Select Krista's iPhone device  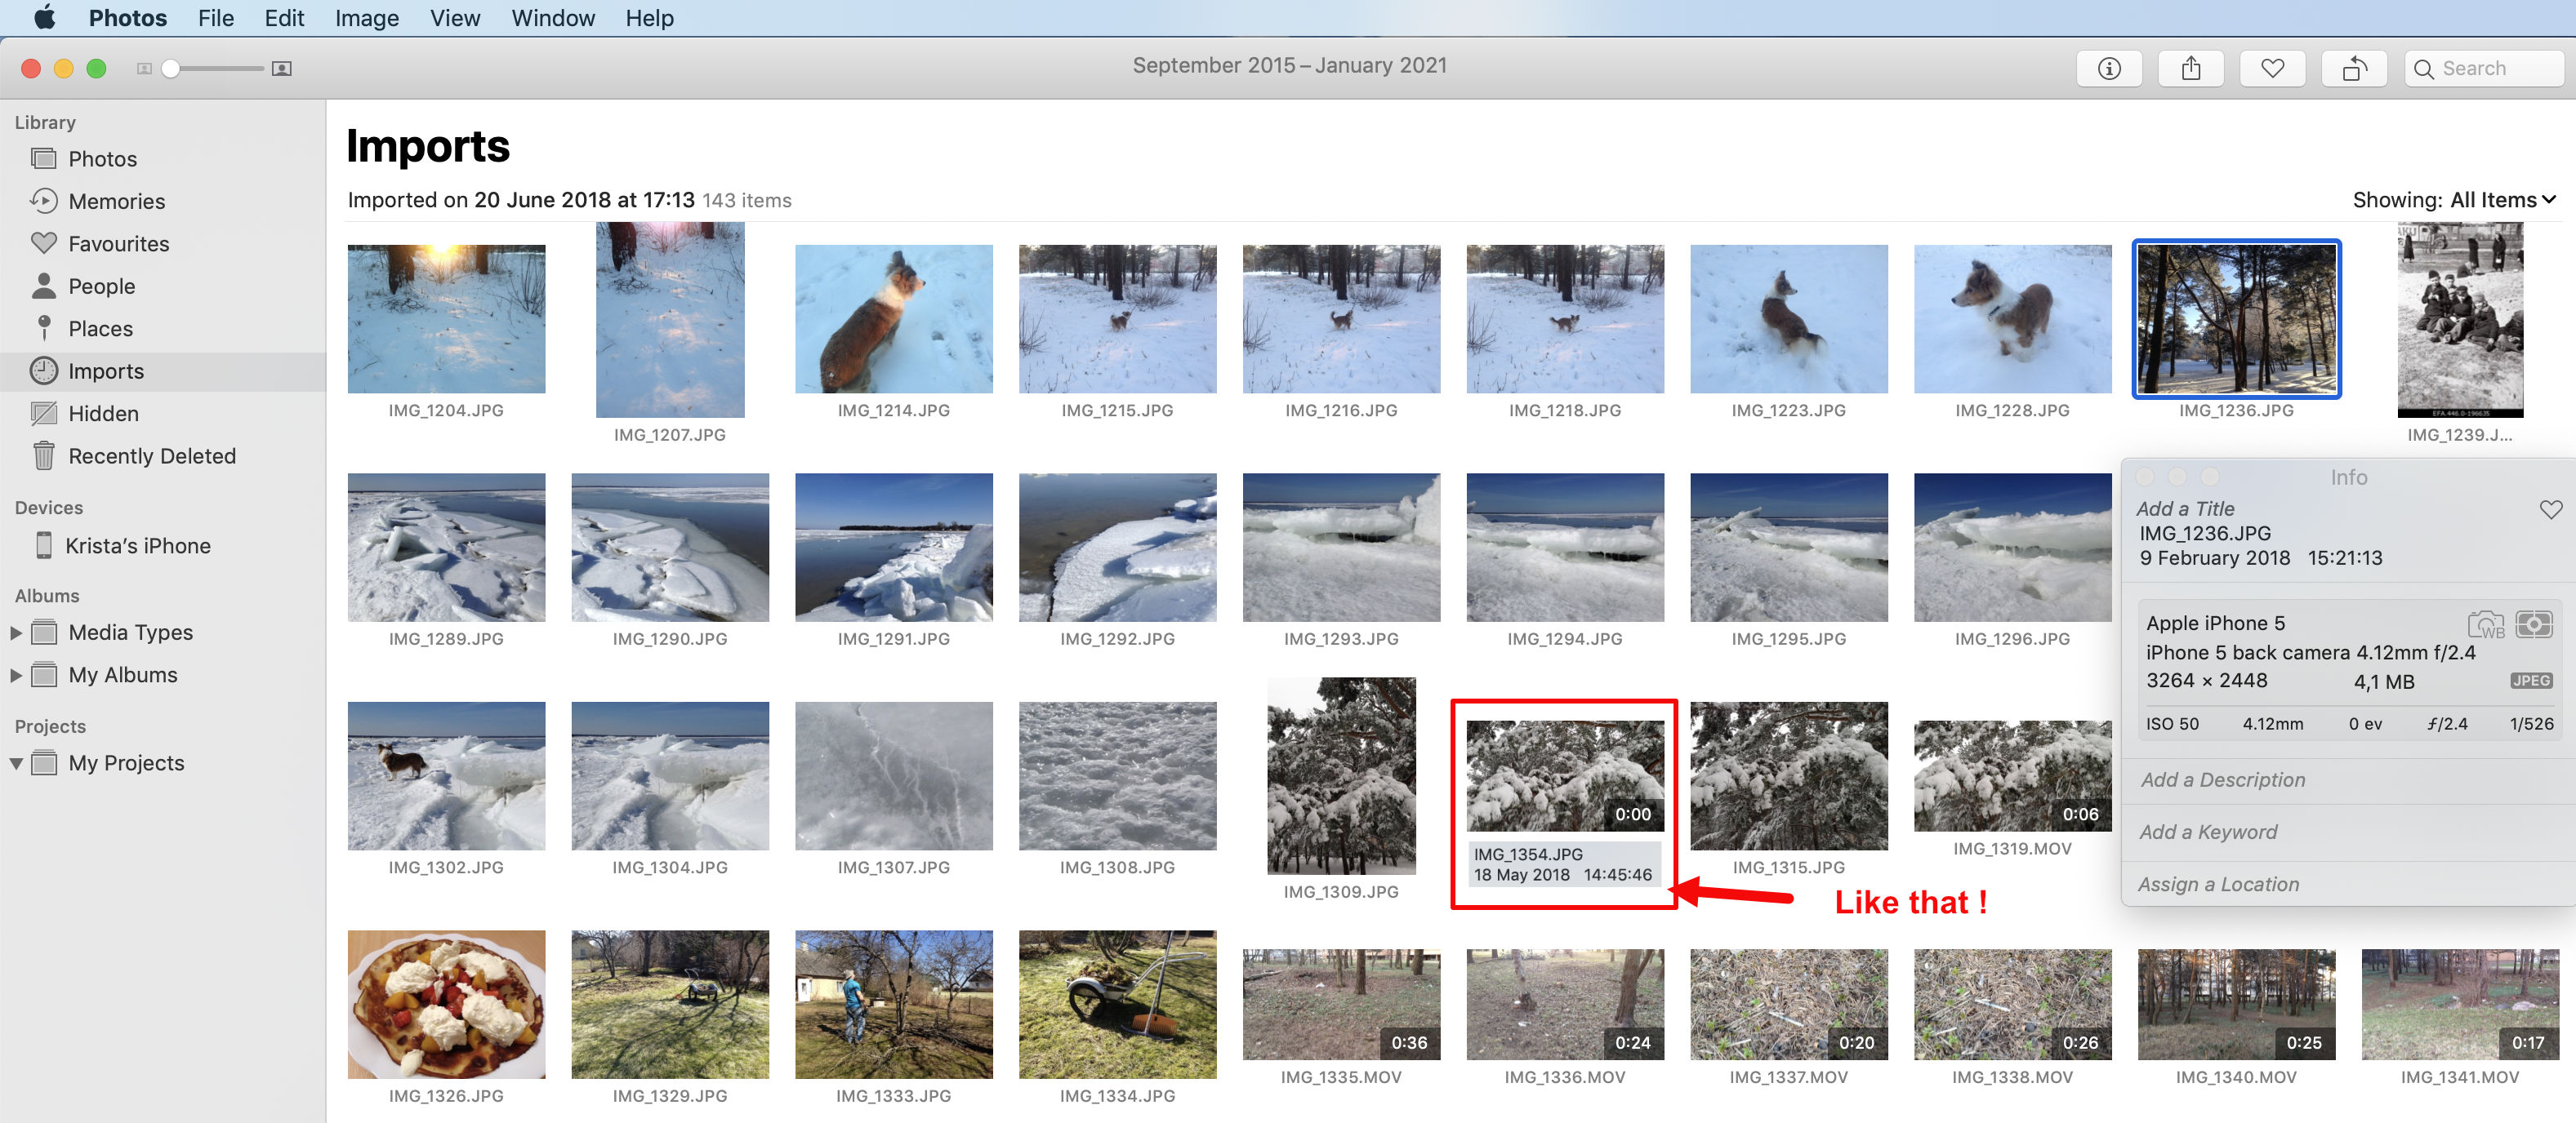click(x=137, y=545)
